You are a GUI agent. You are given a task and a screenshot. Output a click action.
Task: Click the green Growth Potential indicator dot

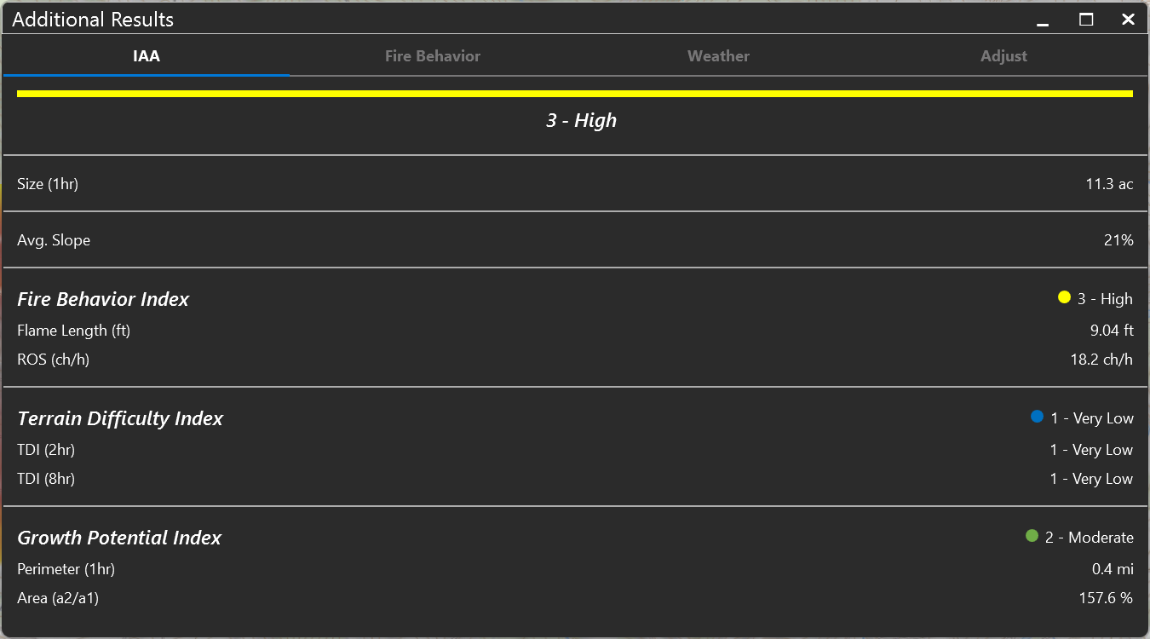1032,536
